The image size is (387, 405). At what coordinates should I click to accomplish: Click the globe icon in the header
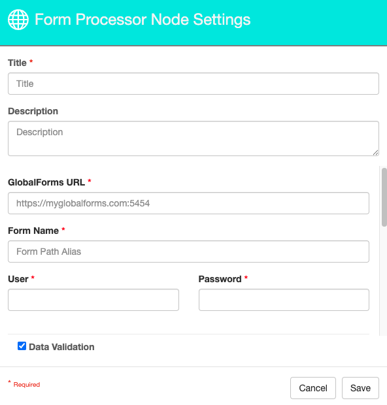[x=18, y=20]
